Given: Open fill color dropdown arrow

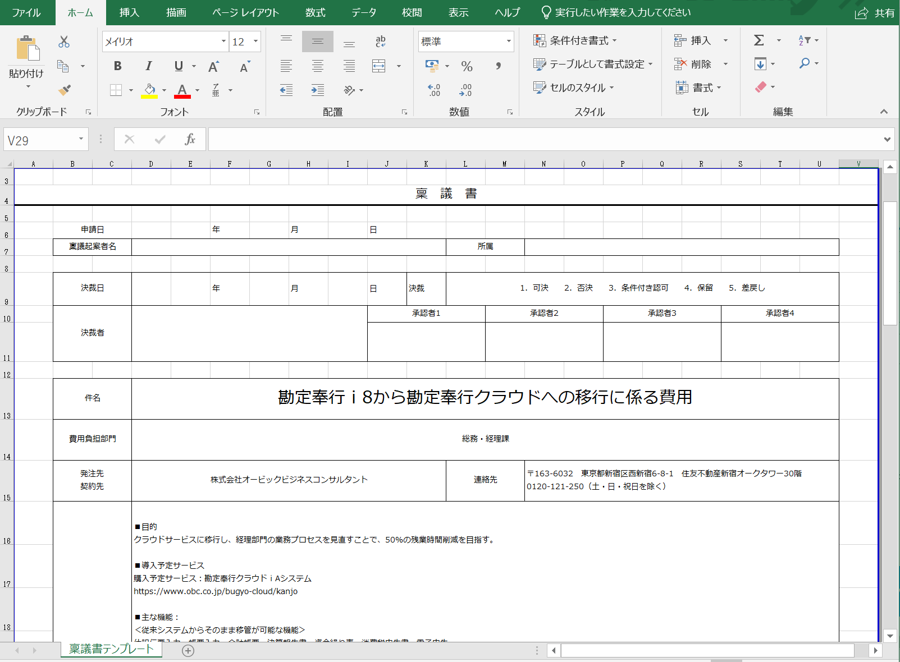Looking at the screenshot, I should (164, 90).
